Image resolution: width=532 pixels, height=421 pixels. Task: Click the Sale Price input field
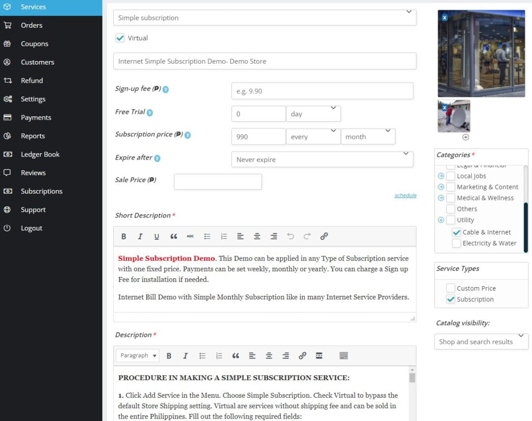218,182
